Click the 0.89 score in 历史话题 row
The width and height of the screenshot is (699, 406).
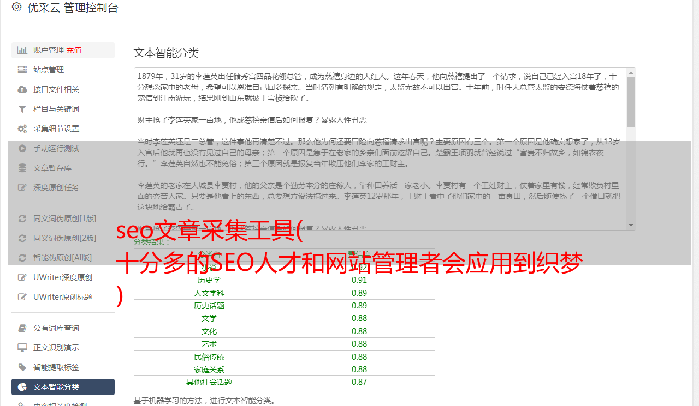[359, 306]
